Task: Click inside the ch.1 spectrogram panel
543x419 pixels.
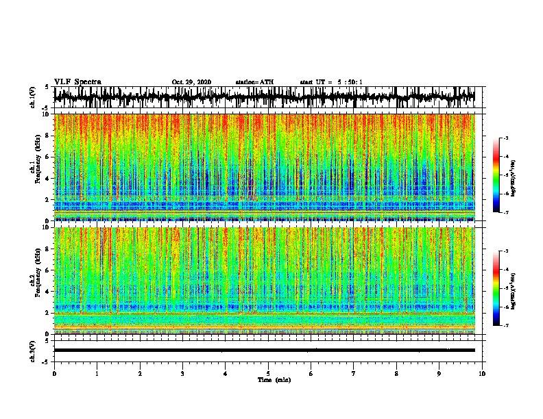Action: point(265,167)
